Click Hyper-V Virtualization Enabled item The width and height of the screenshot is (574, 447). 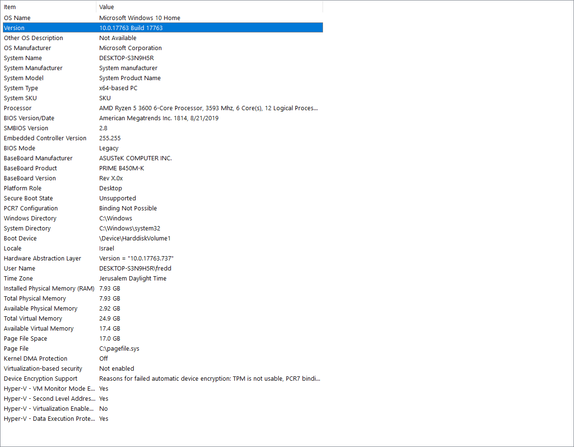49,409
